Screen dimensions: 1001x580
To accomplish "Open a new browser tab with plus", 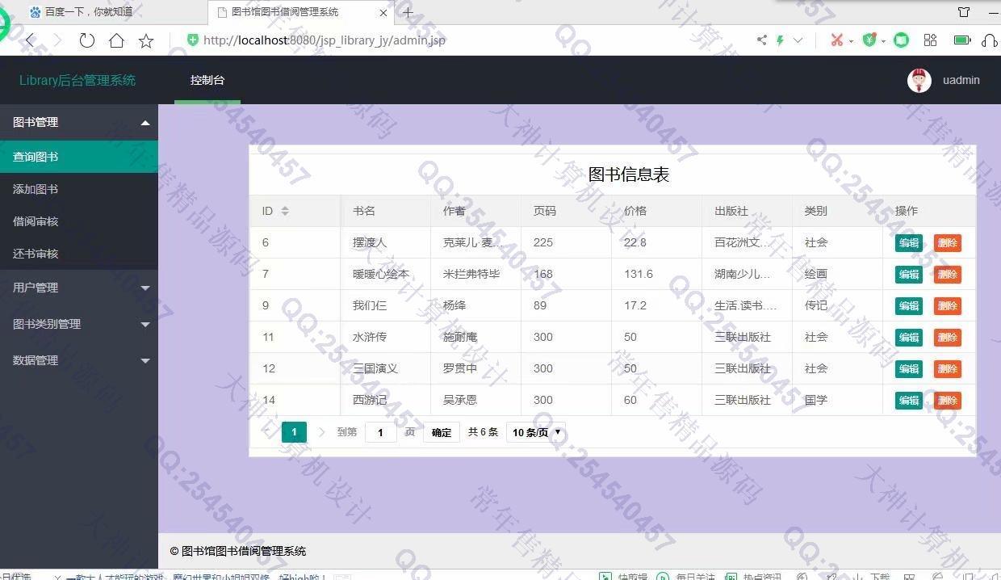I will [x=408, y=12].
